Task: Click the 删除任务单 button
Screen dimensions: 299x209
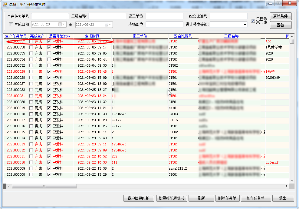Action: tap(227, 198)
